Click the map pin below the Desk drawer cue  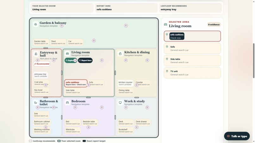(x=137, y=127)
